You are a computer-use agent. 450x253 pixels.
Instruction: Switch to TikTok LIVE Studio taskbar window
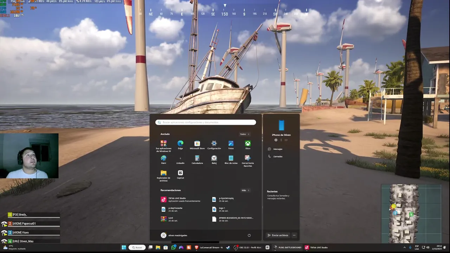pos(316,247)
